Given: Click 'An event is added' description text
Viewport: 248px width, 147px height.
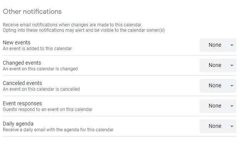Looking at the screenshot, I should 37,49.
